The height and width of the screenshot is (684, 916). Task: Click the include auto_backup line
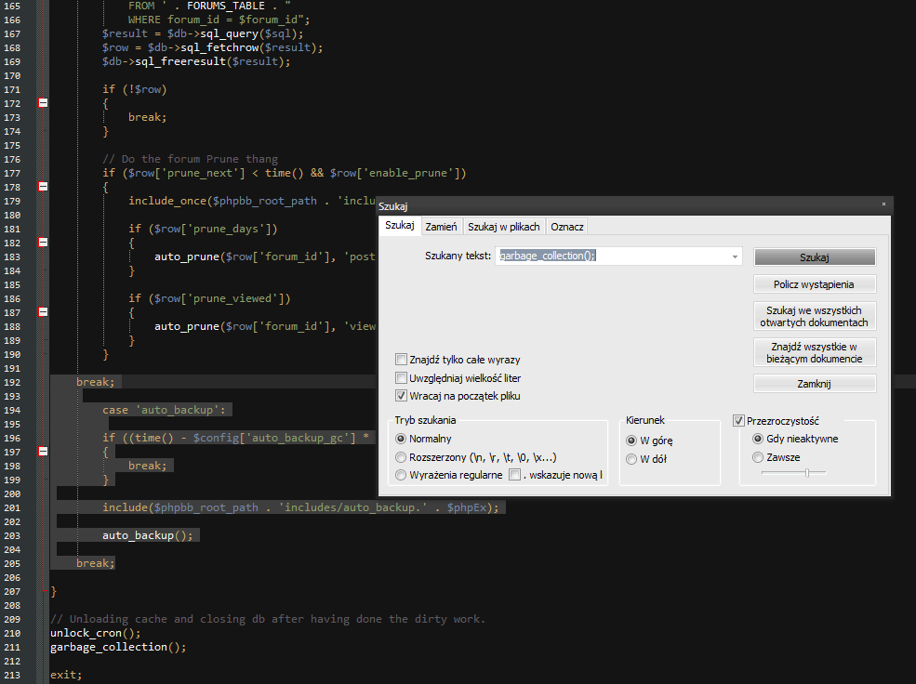point(301,507)
